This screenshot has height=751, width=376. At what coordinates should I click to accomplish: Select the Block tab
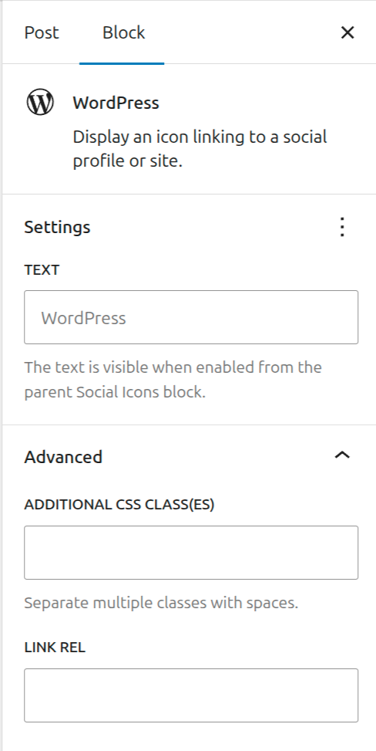point(123,32)
